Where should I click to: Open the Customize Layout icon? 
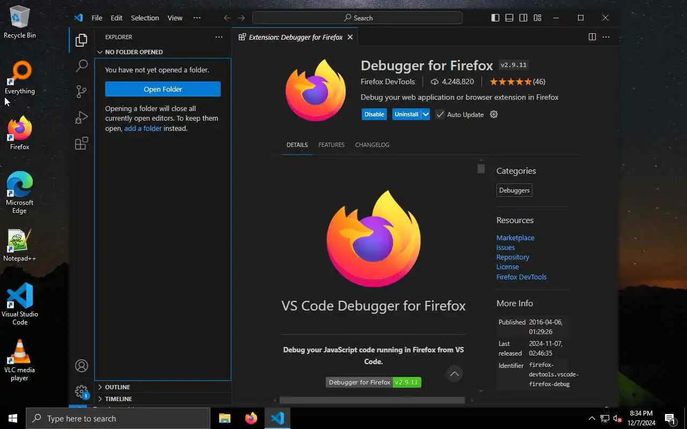(537, 18)
